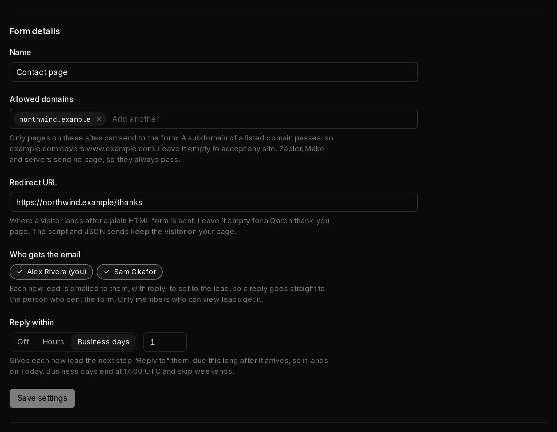Select the Business days option
The height and width of the screenshot is (432, 557).
[104, 342]
